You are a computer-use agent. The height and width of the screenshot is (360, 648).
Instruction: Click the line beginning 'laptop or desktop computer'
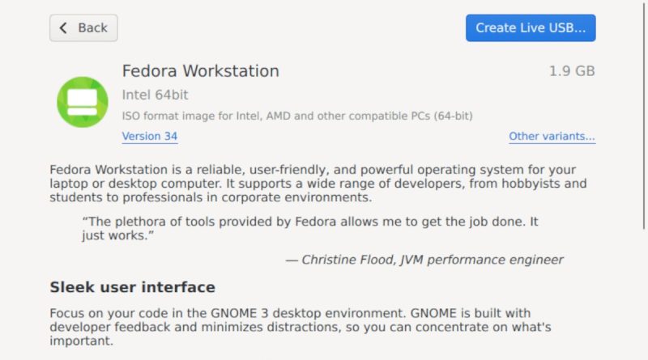click(x=318, y=184)
